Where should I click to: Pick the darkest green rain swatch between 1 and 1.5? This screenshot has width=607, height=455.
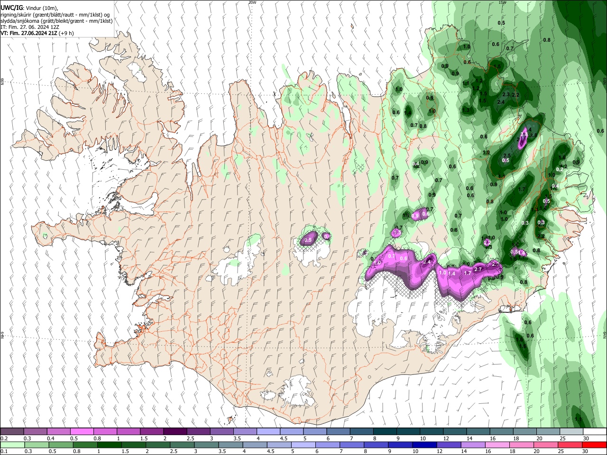(x=109, y=444)
